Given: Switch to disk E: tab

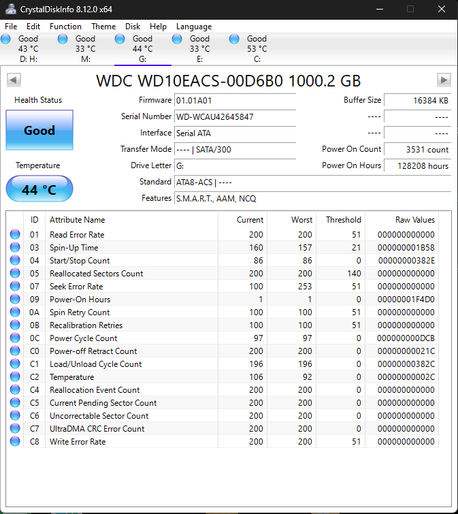Looking at the screenshot, I should point(200,49).
